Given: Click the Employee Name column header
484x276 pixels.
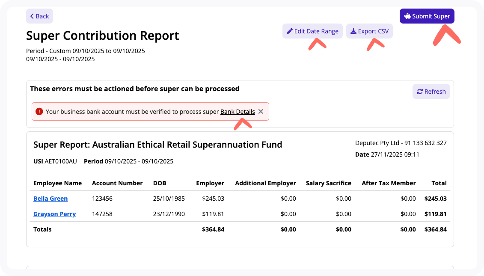Looking at the screenshot, I should coord(57,183).
